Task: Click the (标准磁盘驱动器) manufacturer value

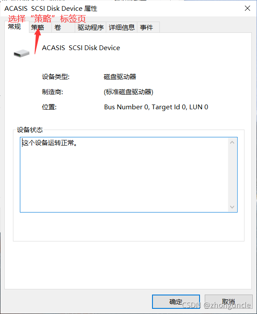Action: 128,92
